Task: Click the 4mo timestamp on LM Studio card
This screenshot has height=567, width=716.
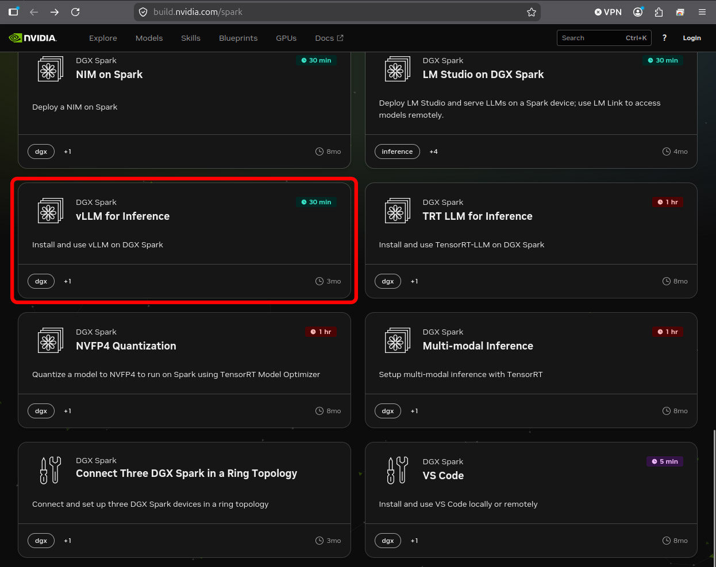Action: [x=675, y=152]
